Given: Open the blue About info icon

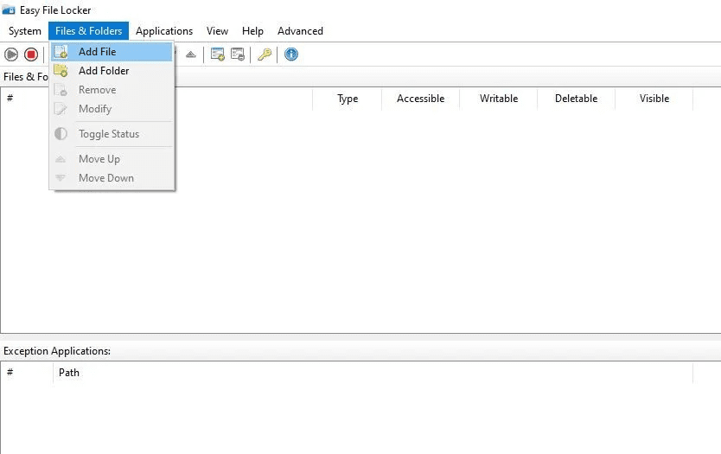Looking at the screenshot, I should [x=291, y=54].
